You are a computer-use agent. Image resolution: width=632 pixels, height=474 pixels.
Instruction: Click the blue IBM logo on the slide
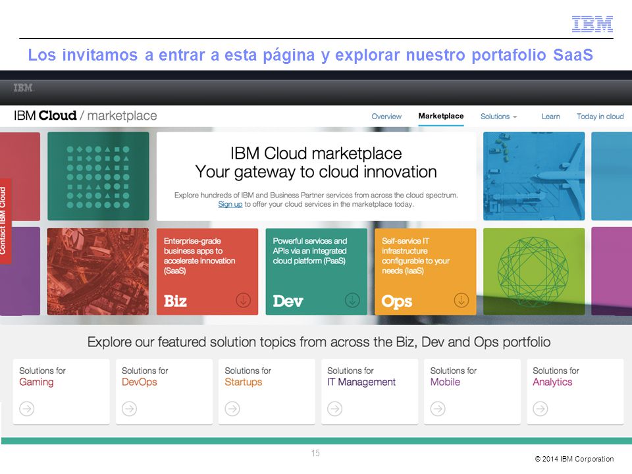(x=592, y=24)
